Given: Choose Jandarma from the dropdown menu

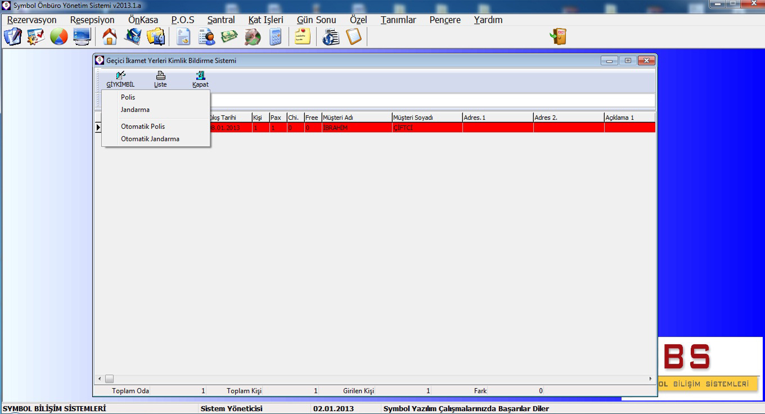Looking at the screenshot, I should coord(156,110).
